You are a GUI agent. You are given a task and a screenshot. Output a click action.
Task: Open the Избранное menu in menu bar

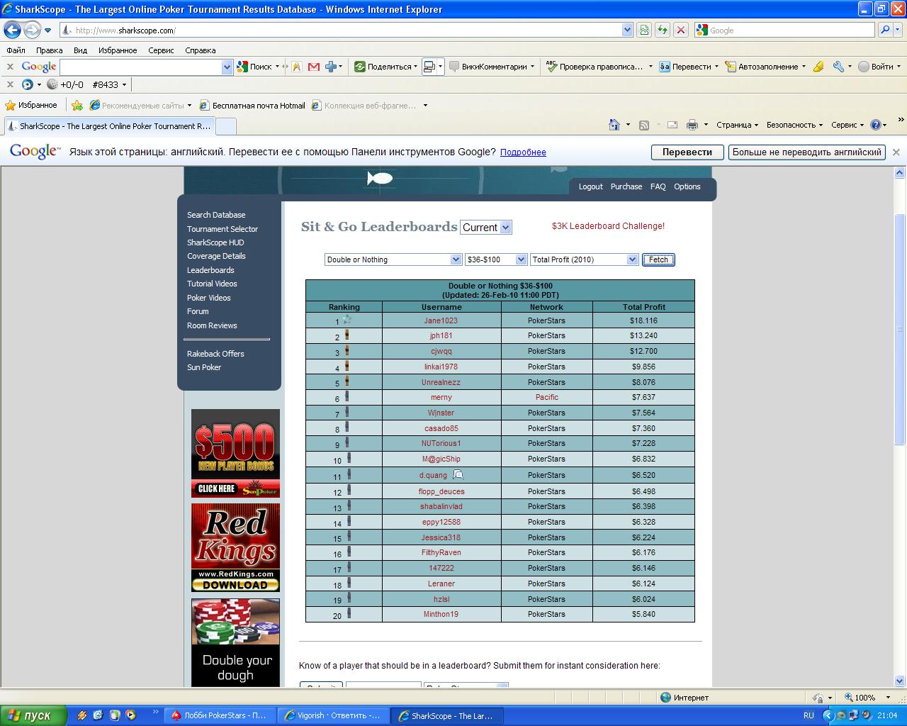118,50
